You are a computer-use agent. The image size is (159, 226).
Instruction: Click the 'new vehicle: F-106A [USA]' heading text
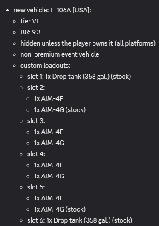click(x=52, y=10)
